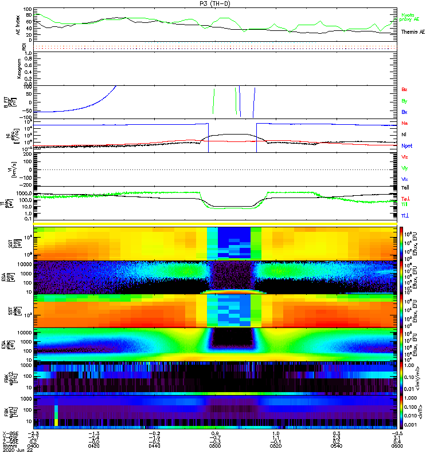Click the FBK <|nT|> color bar
This screenshot has height=458, width=430.
(401, 412)
